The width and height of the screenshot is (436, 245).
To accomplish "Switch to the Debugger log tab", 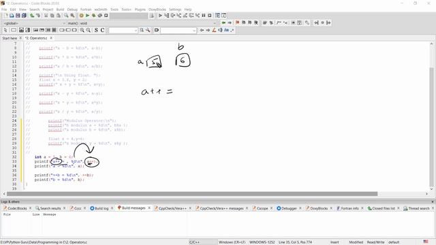I will (289, 208).
